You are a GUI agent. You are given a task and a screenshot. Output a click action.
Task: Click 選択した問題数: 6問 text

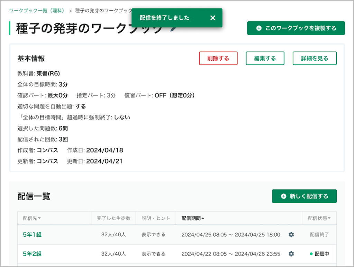coord(43,128)
